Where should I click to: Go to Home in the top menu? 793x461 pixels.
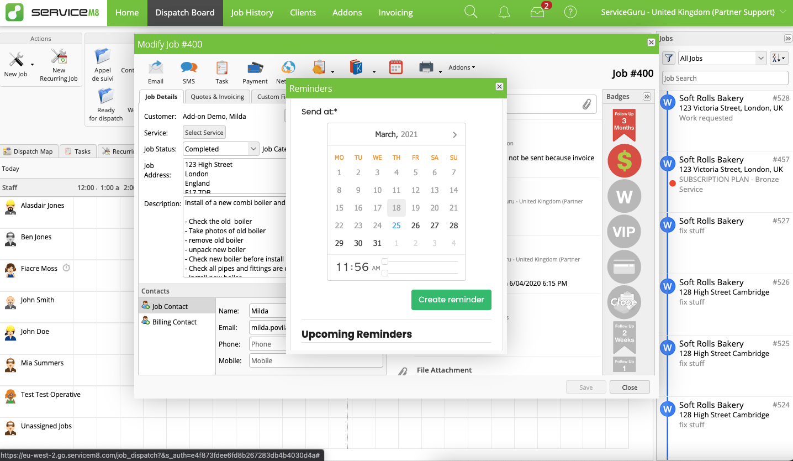(127, 12)
